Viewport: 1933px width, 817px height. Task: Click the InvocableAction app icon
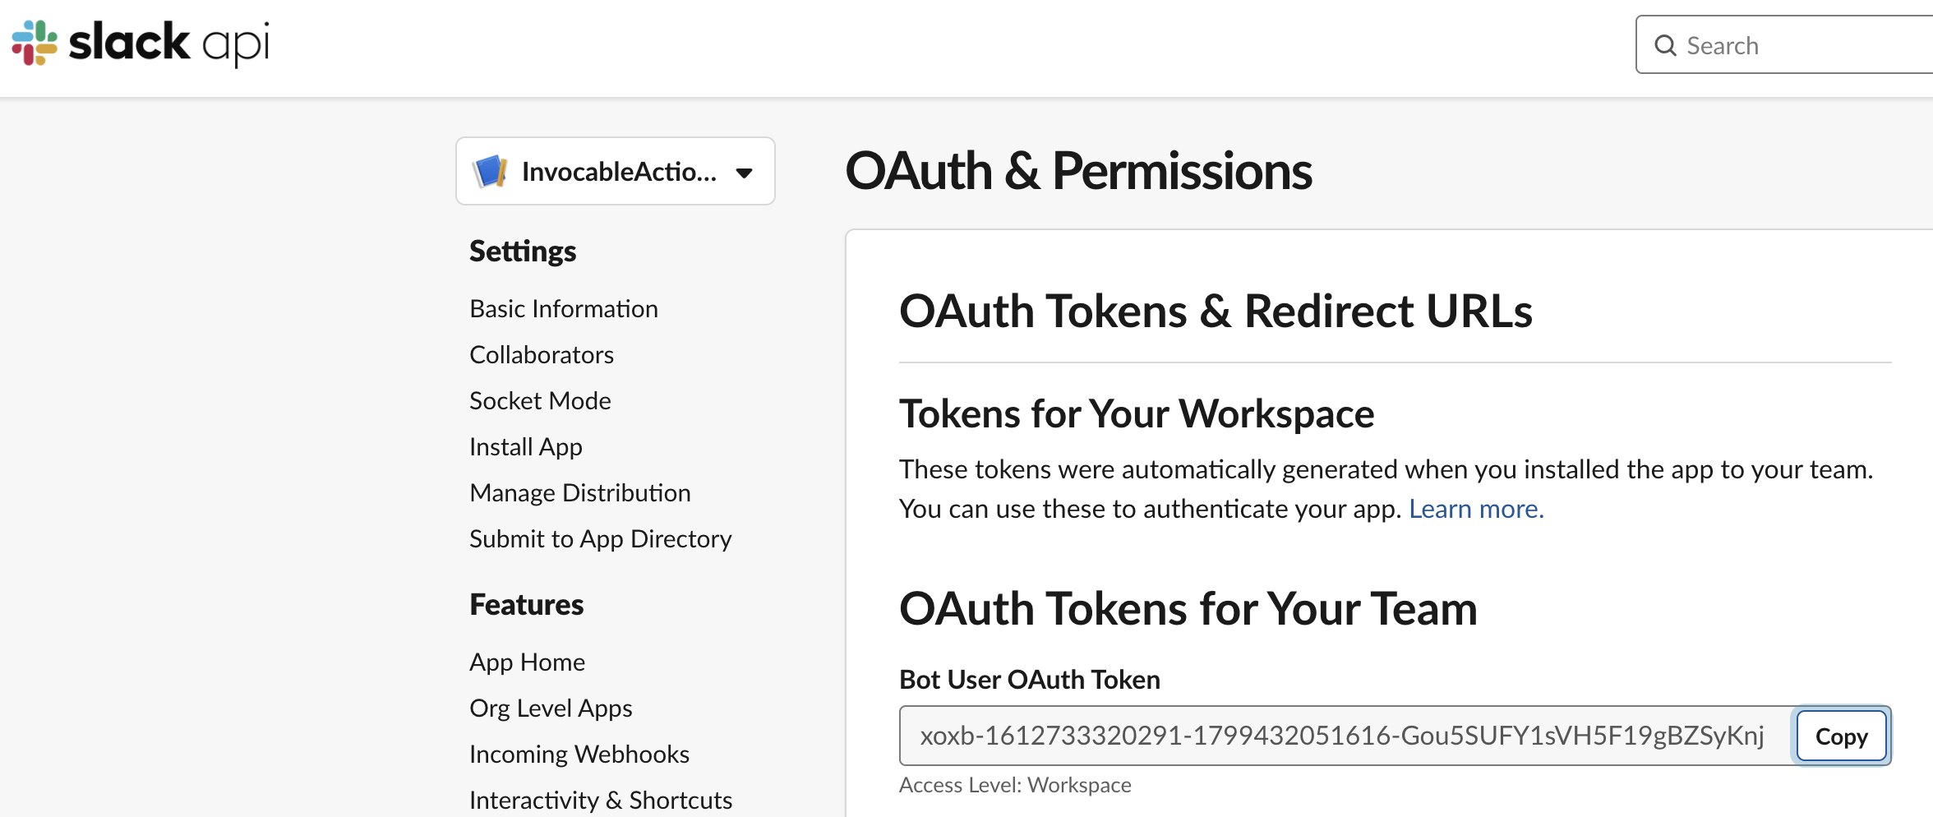(488, 171)
